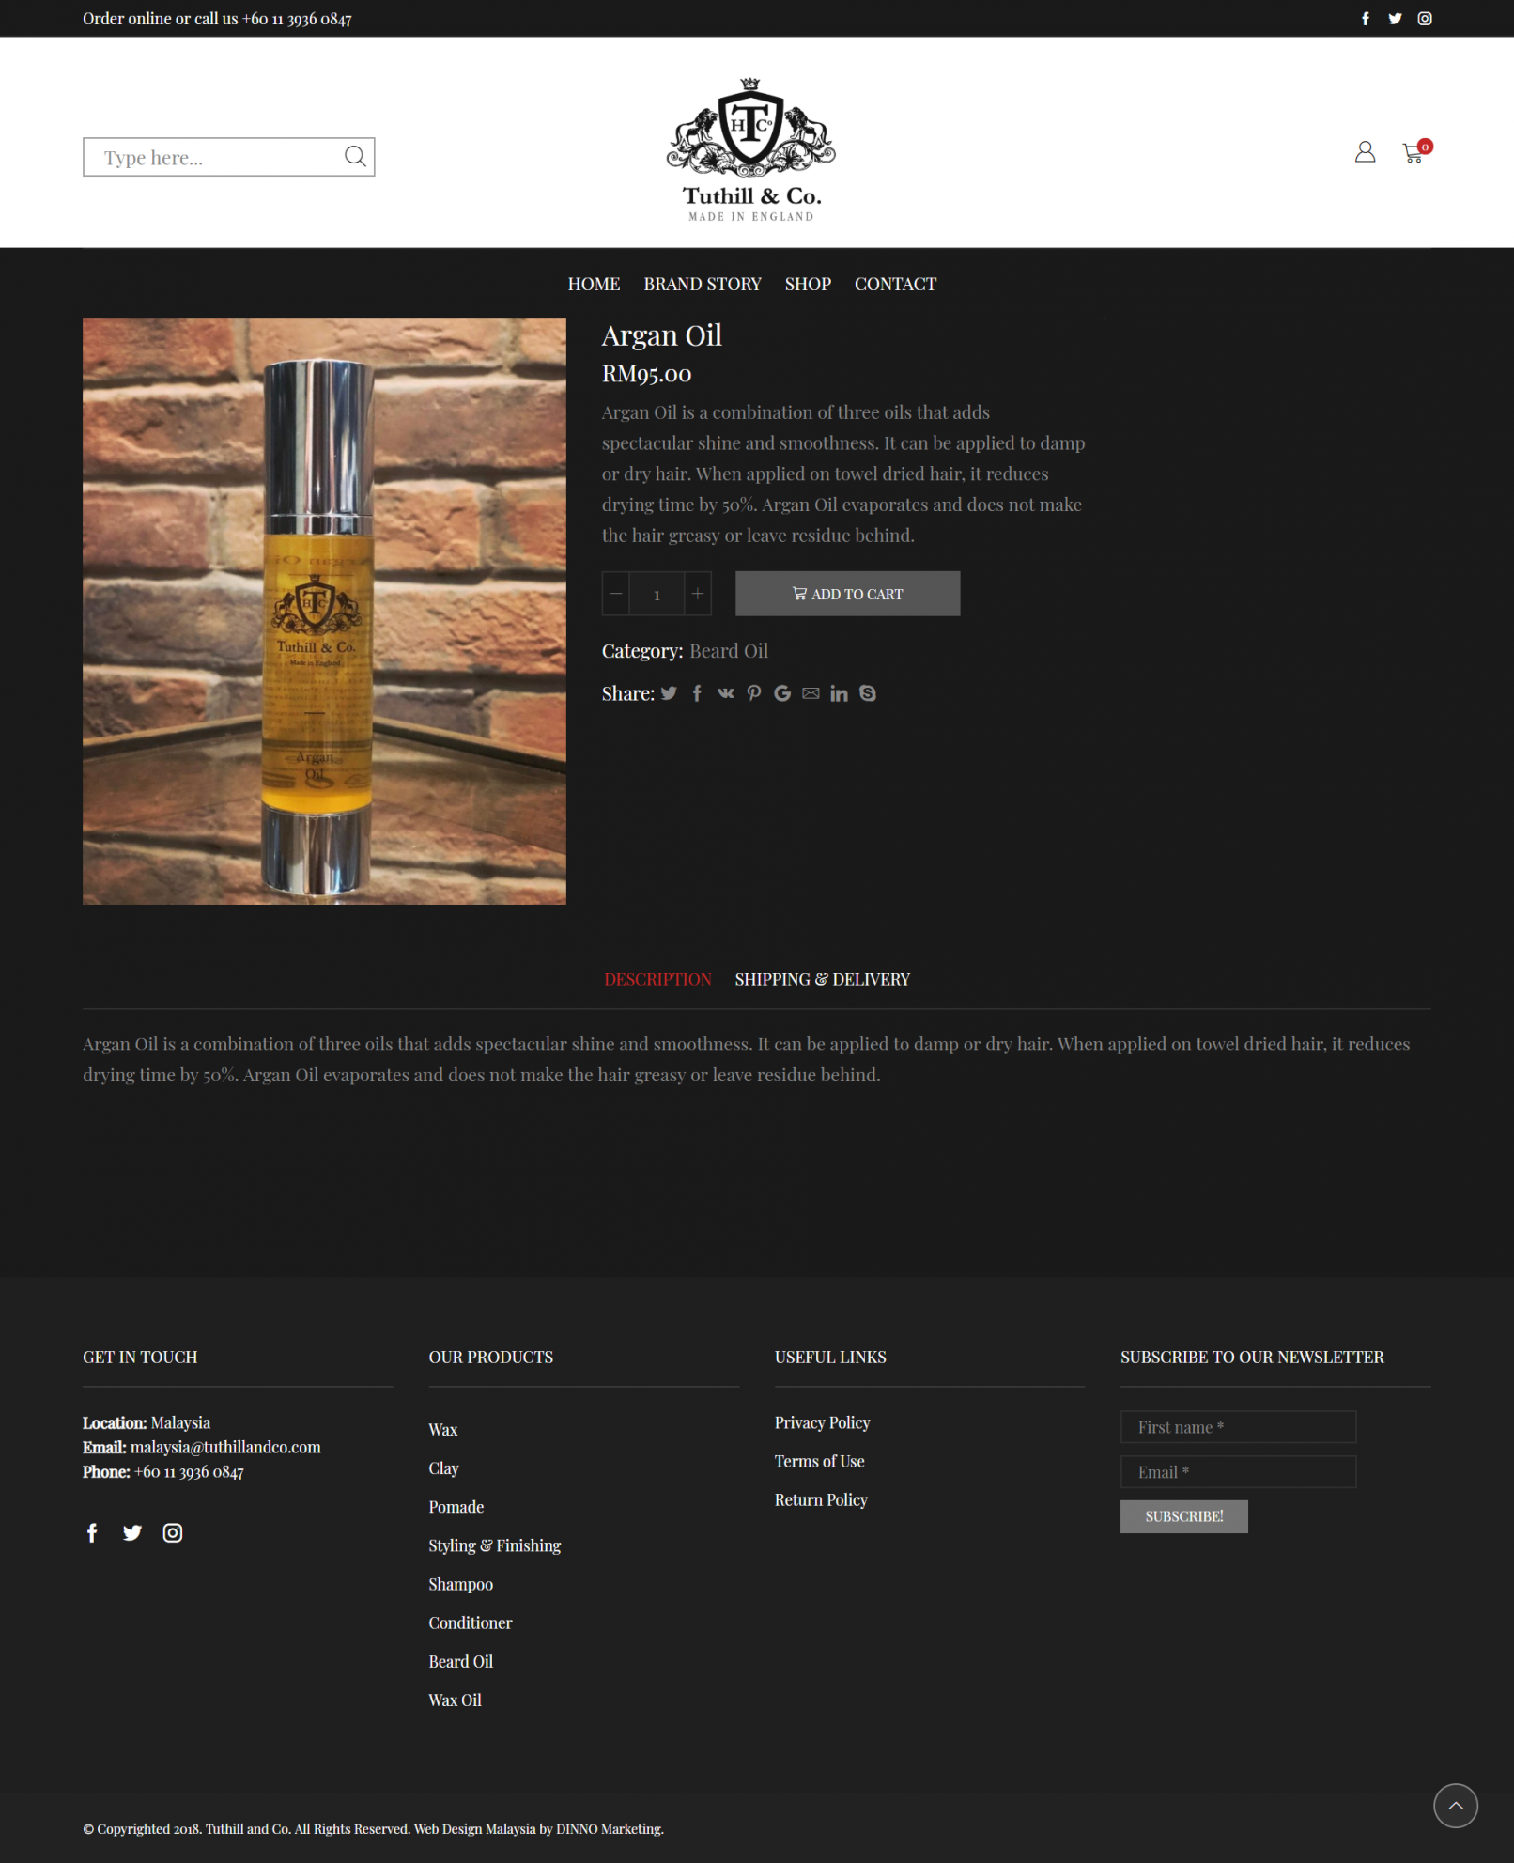Viewport: 1514px width, 1863px height.
Task: Increase quantity with plus button
Action: [698, 594]
